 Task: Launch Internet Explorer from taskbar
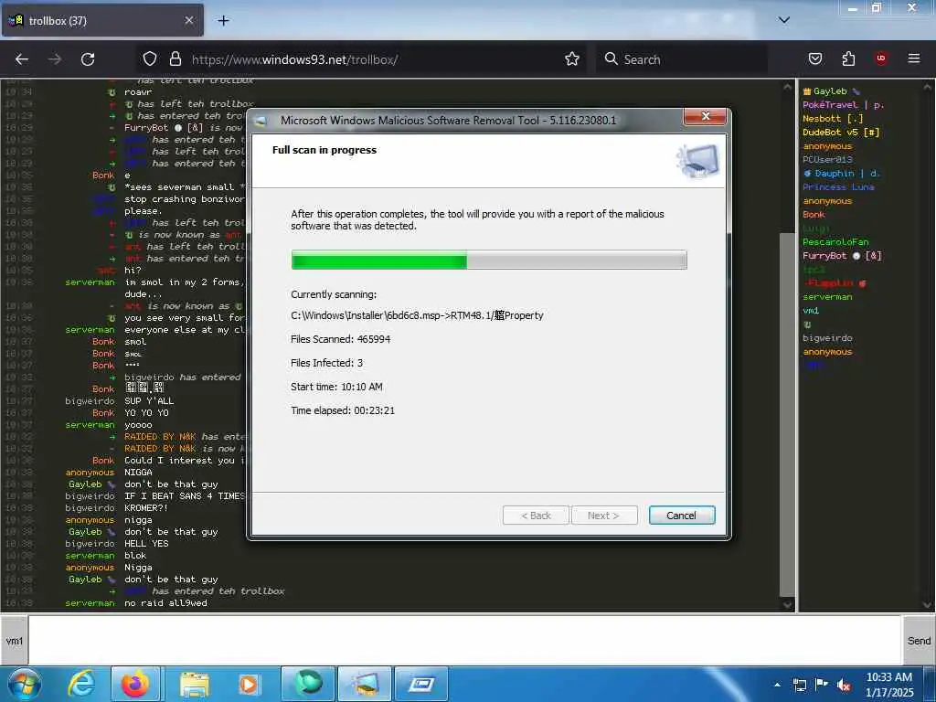pyautogui.click(x=81, y=684)
